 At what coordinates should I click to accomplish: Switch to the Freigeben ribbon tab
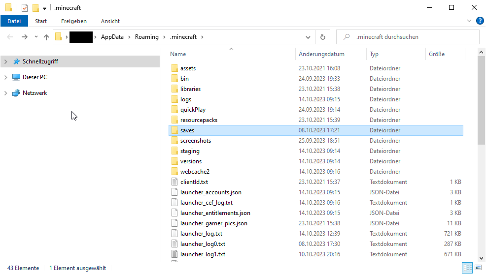(74, 21)
